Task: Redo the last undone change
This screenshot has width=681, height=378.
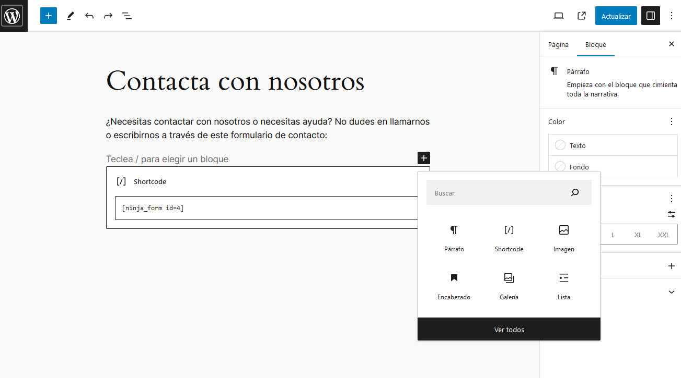Action: point(108,16)
